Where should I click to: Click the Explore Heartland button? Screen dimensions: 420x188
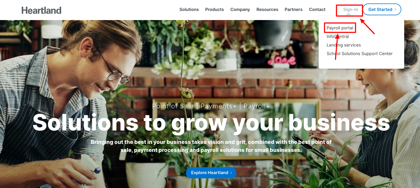(x=211, y=173)
